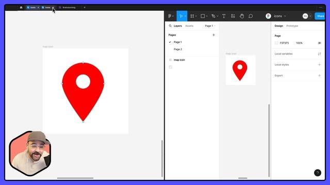The width and height of the screenshot is (330, 185).
Task: Click the page background color swatch
Action: click(276, 43)
